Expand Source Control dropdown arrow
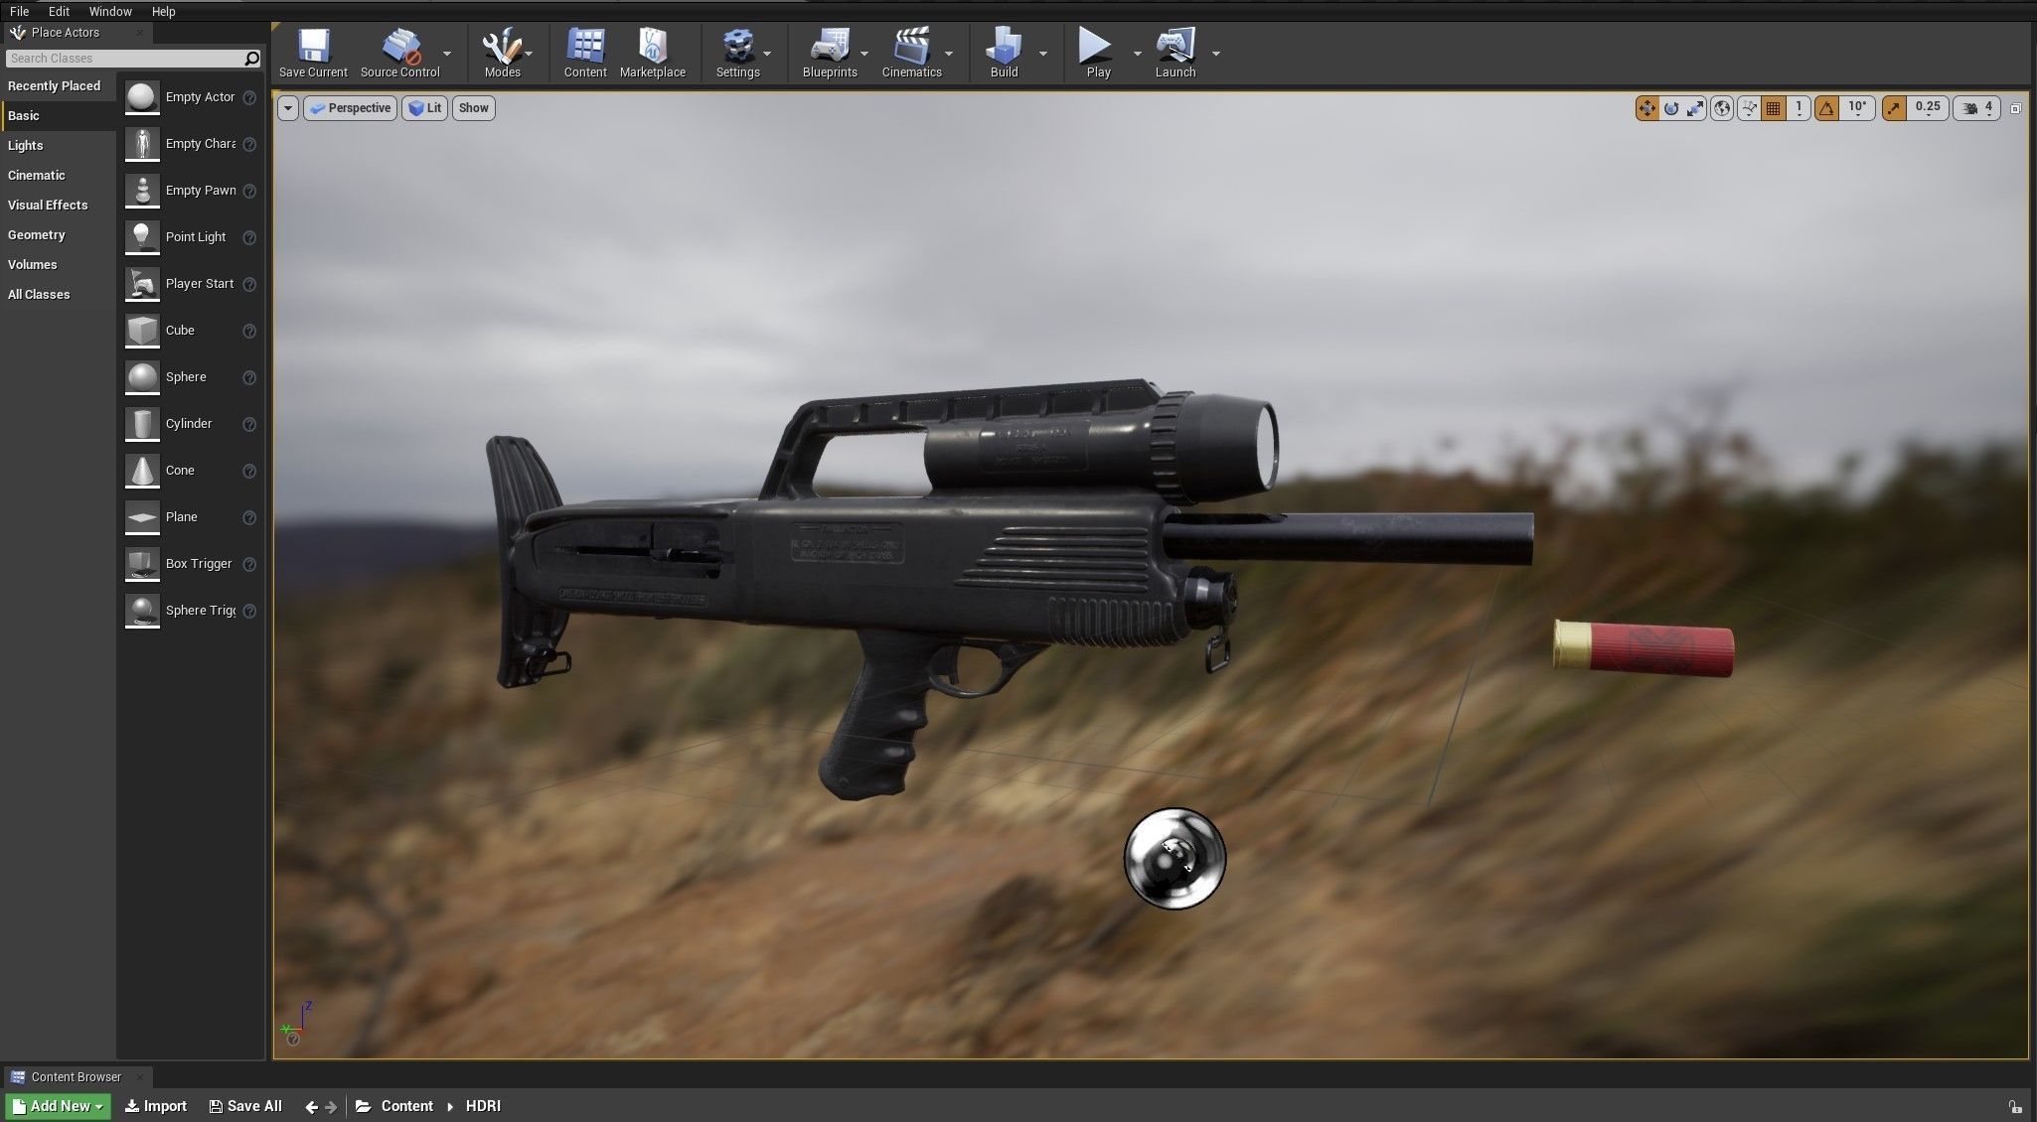This screenshot has width=2037, height=1122. [x=447, y=54]
